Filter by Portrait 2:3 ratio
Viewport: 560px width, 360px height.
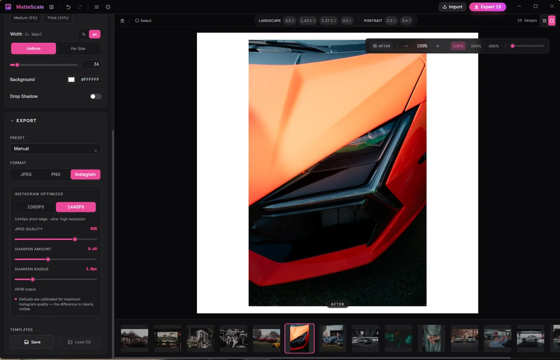(391, 20)
